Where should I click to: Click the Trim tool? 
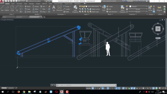[x=43, y=7]
